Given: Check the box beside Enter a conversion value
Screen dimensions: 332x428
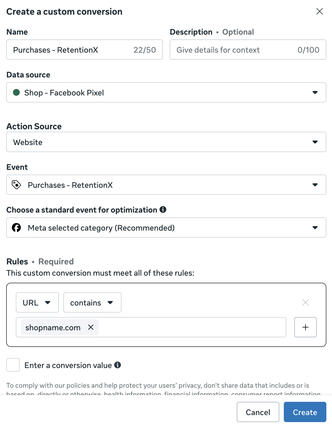Looking at the screenshot, I should click(x=13, y=365).
